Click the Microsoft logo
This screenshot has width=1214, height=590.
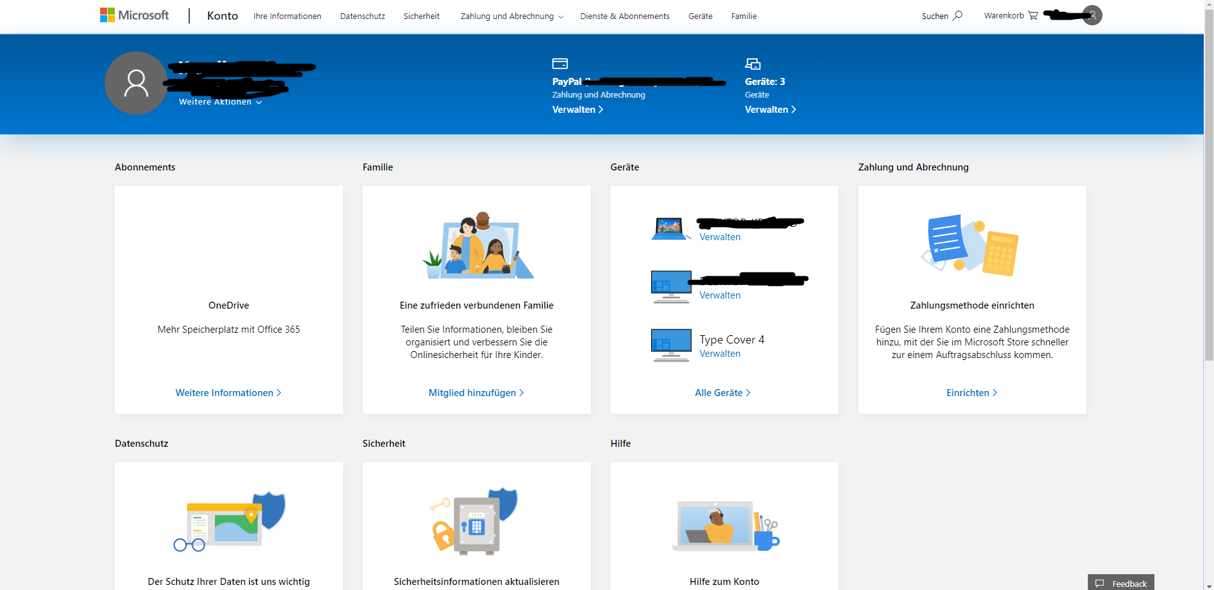(x=134, y=15)
